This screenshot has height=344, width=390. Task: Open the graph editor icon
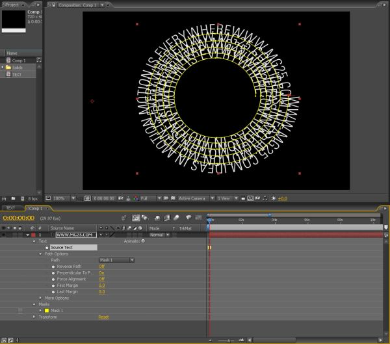pos(198,218)
